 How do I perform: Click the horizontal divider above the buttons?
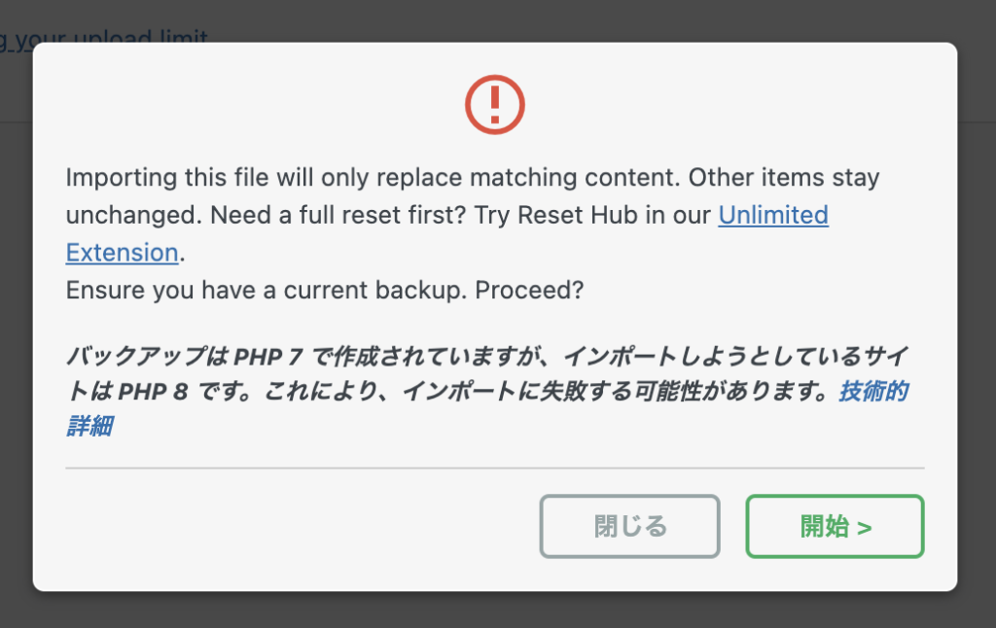click(495, 468)
